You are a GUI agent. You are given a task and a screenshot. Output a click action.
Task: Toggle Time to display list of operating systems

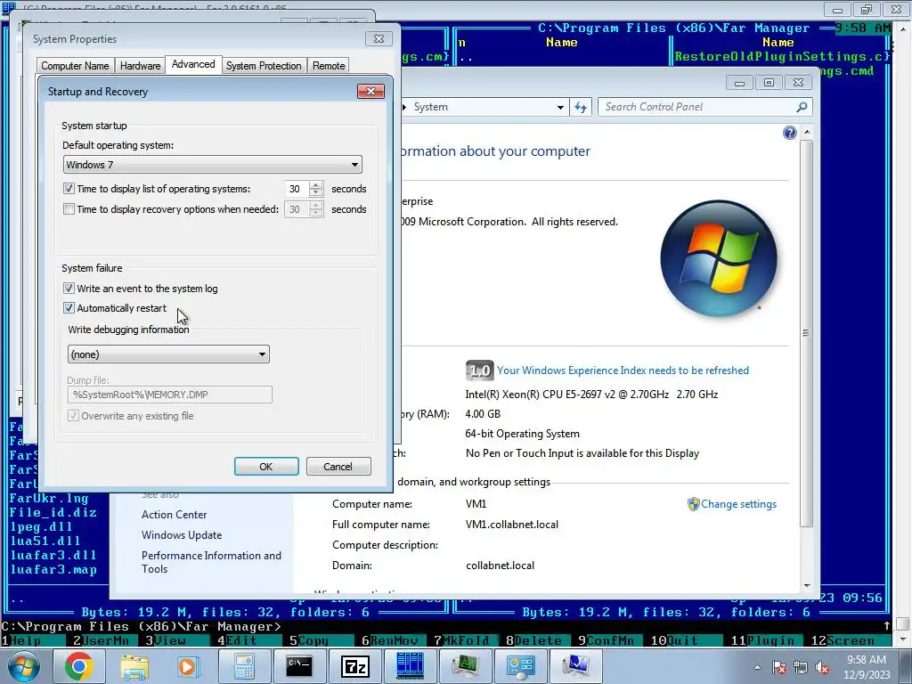click(x=69, y=189)
